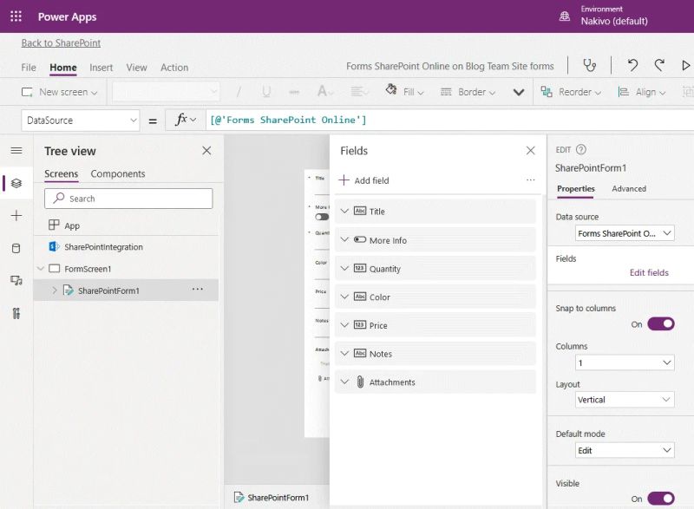Run the App checker stethoscope icon
The width and height of the screenshot is (694, 509).
pyautogui.click(x=591, y=66)
